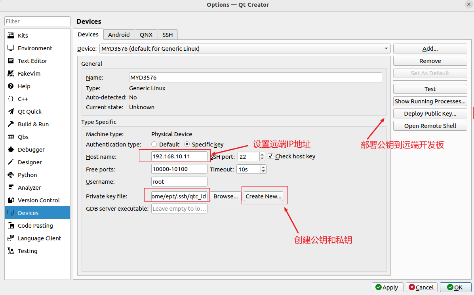This screenshot has height=295, width=474.
Task: Open the Version Control icon
Action: click(11, 200)
